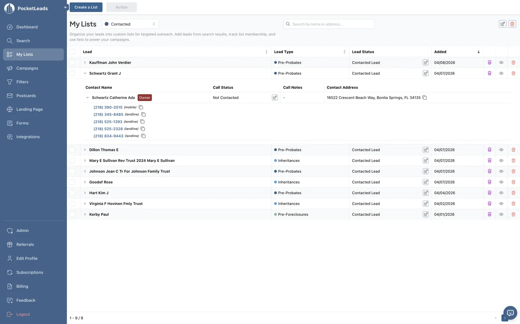The height and width of the screenshot is (324, 520).
Task: Select the checkbox for Schwartz Grant J
Action: tap(72, 73)
